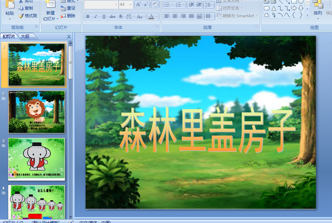Click Convert to SmartArt (转换为 SmartArt)
332x223 pixels.
[x=237, y=16]
